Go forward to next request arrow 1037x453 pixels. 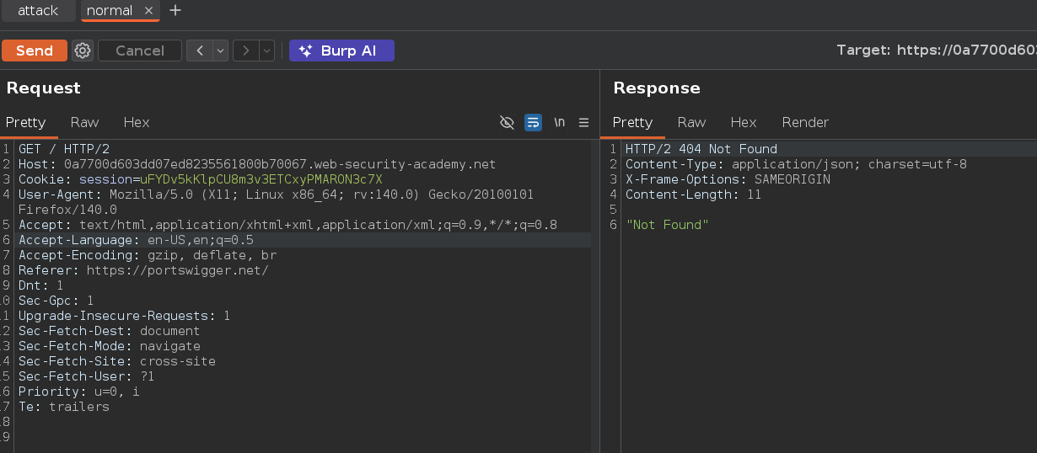click(x=245, y=51)
